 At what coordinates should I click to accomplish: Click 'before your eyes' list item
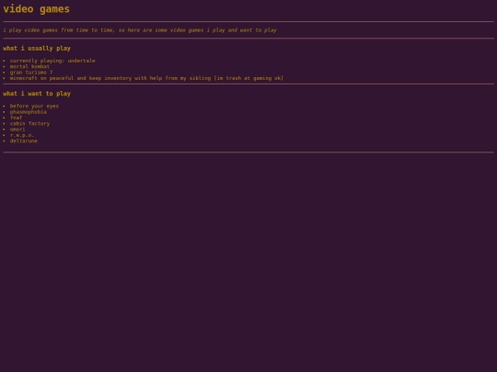34,106
